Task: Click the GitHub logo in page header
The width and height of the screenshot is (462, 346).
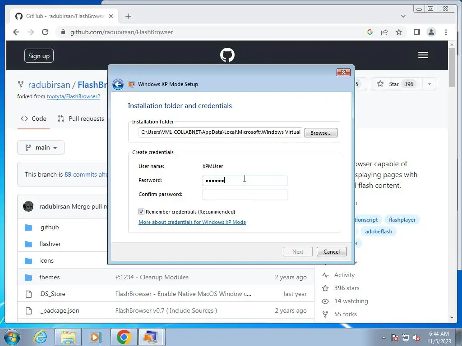Action: click(x=227, y=55)
